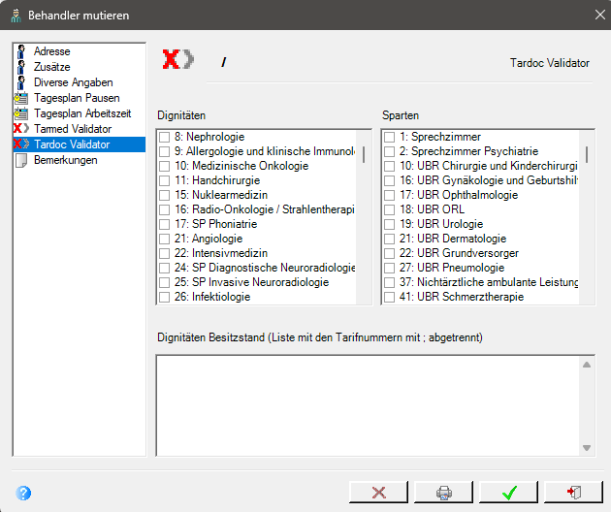611x512 pixels.
Task: Open the Diverse Angaben section
Action: coord(74,82)
